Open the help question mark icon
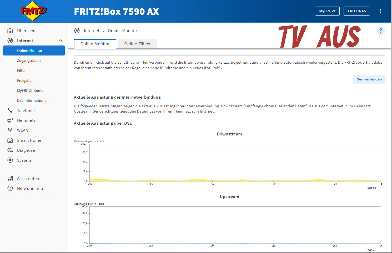Screen dimensions: 392x253 pos(380,31)
